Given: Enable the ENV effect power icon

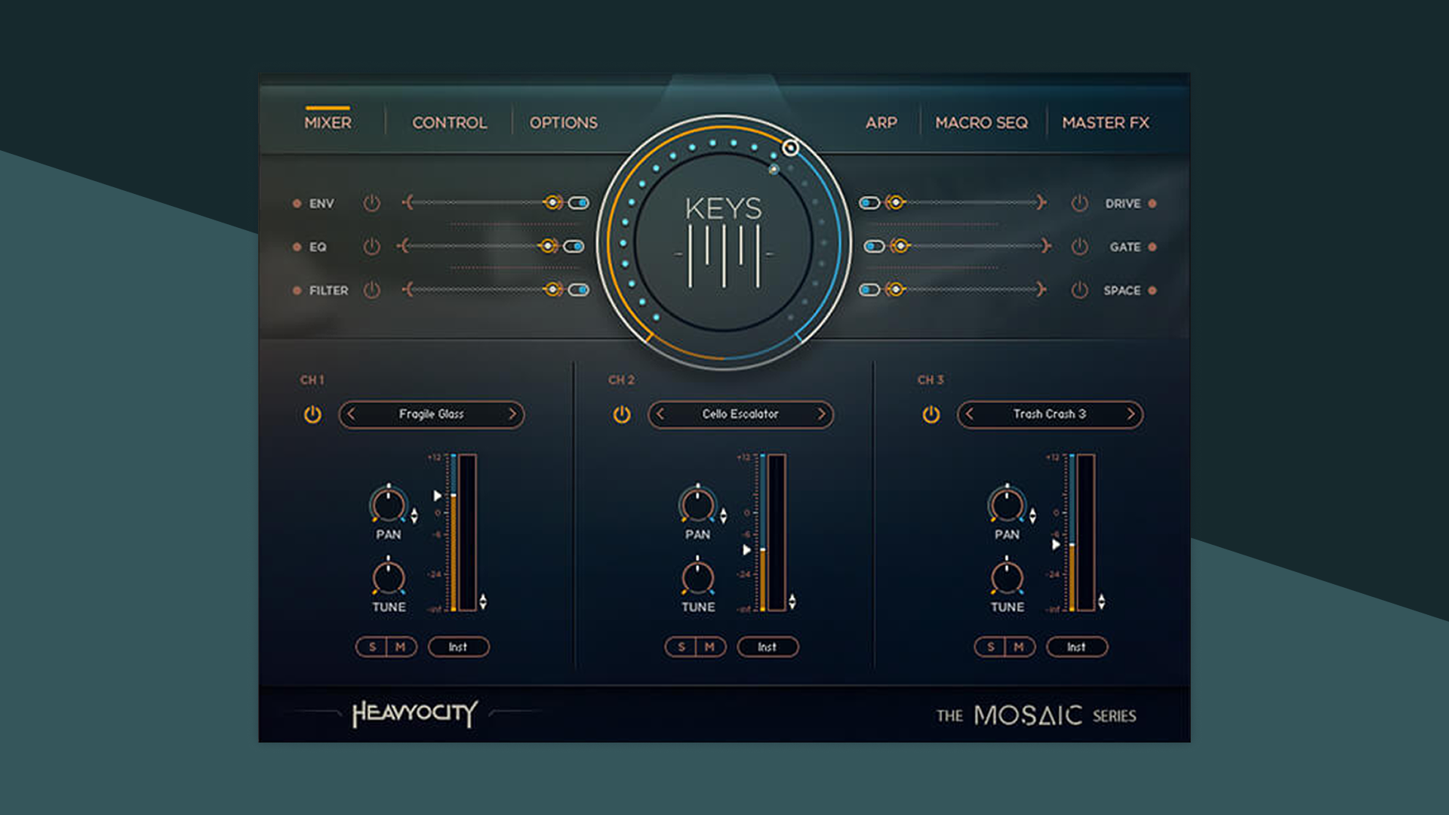Looking at the screenshot, I should 371,203.
